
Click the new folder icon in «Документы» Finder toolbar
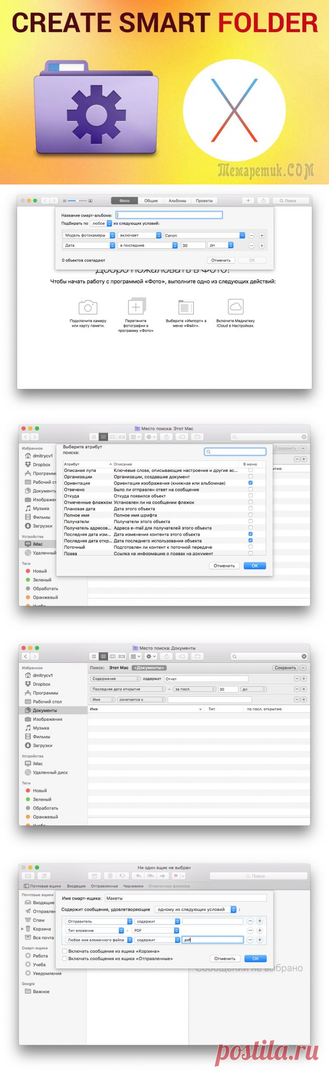point(197,656)
